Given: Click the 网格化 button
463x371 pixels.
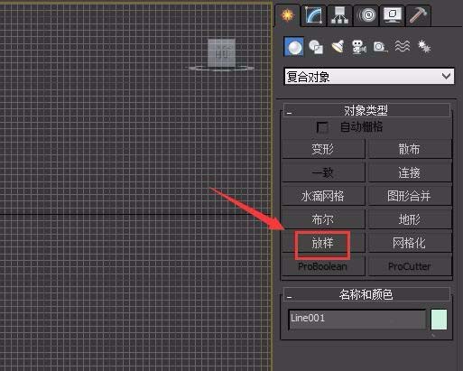Looking at the screenshot, I should click(410, 243).
